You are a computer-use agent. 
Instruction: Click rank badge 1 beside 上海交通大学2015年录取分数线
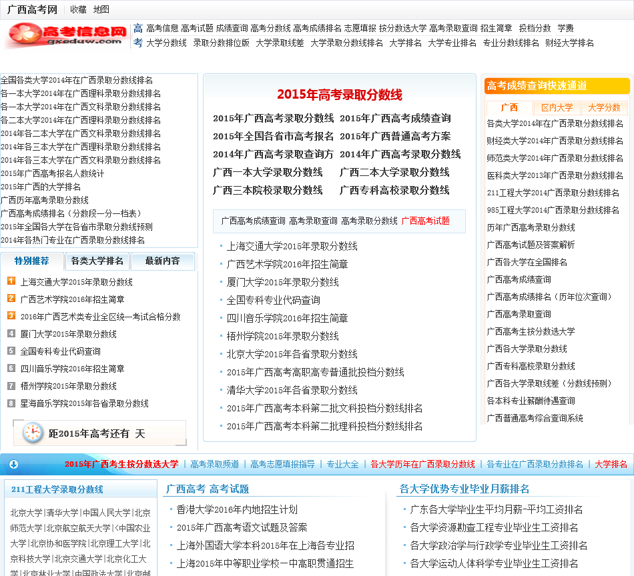11,281
